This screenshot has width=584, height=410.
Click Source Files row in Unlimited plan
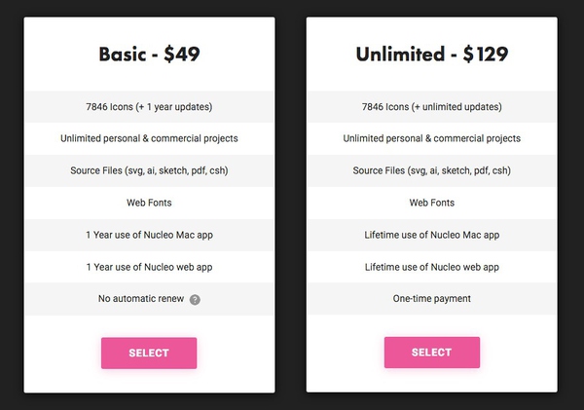point(432,170)
